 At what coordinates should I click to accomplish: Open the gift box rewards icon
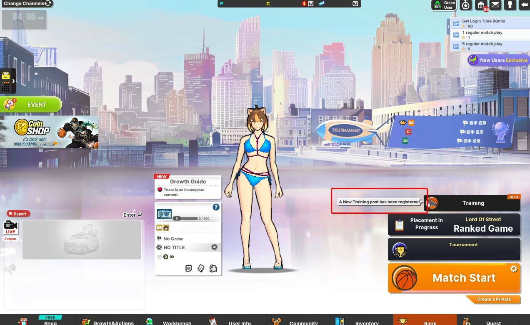pos(481,5)
